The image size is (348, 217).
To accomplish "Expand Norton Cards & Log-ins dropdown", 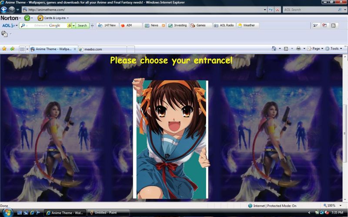I will point(53,18).
